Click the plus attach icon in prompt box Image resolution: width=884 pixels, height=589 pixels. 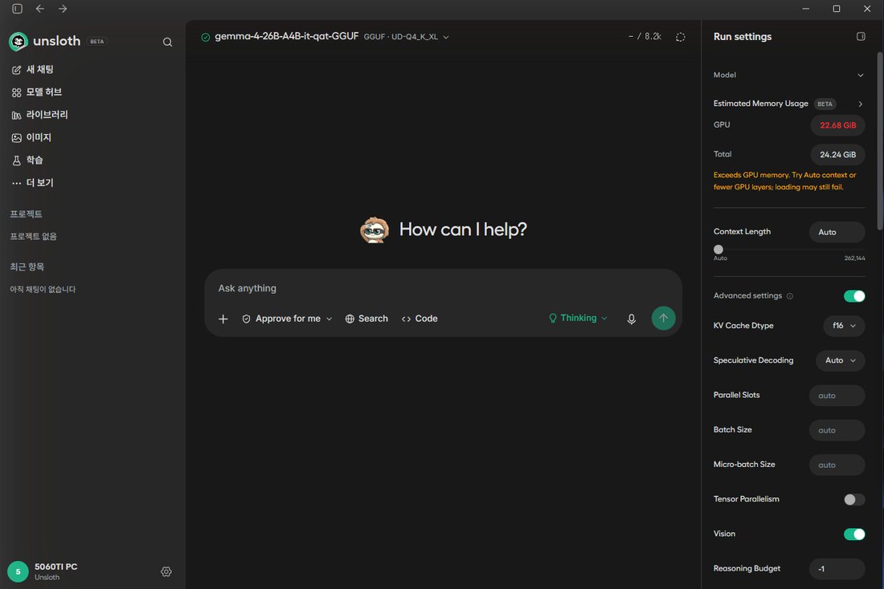tap(223, 319)
